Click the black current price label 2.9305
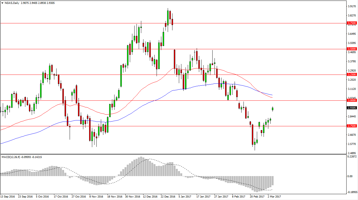This screenshot has width=358, height=200. (x=351, y=108)
